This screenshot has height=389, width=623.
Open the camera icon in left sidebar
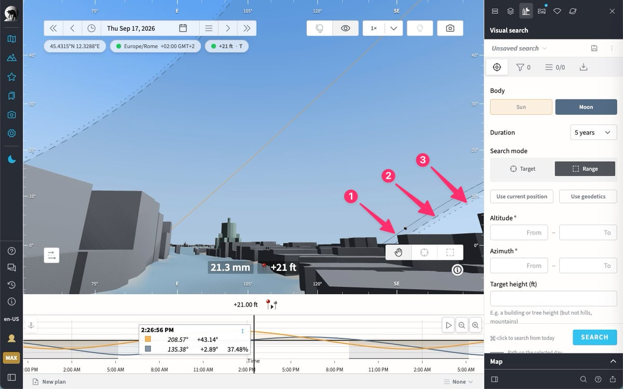click(11, 115)
